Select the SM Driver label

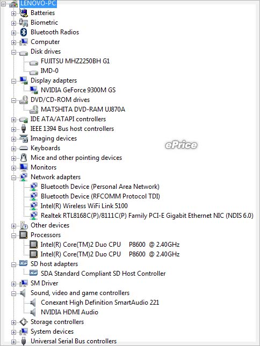pos(45,283)
